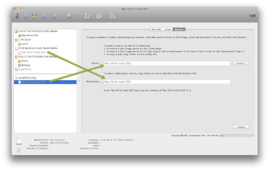269x171 pixels.
Task: Switch to the First Aid tab
Action: 156,29
